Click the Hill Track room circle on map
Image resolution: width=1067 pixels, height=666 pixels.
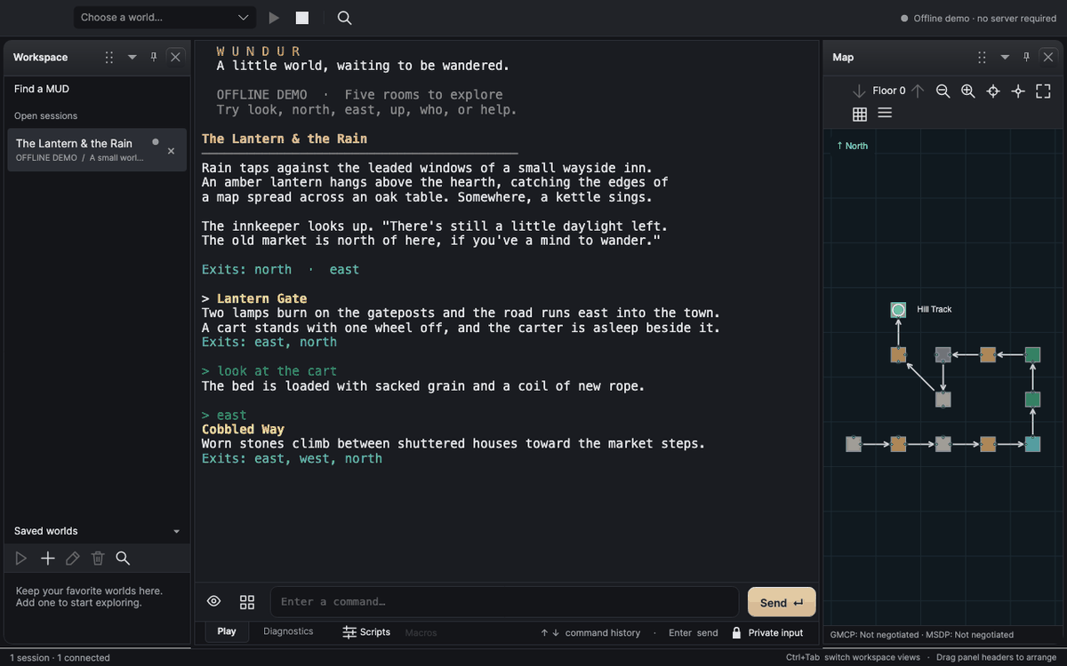(x=898, y=310)
